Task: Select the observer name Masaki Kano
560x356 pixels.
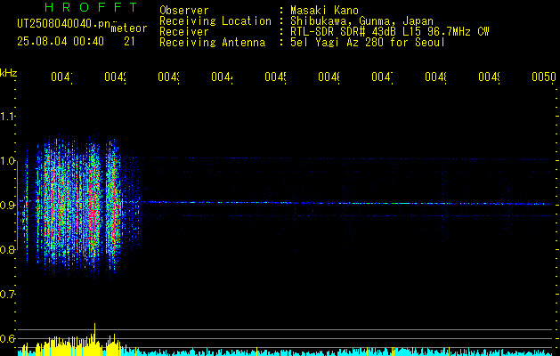Action: [324, 11]
